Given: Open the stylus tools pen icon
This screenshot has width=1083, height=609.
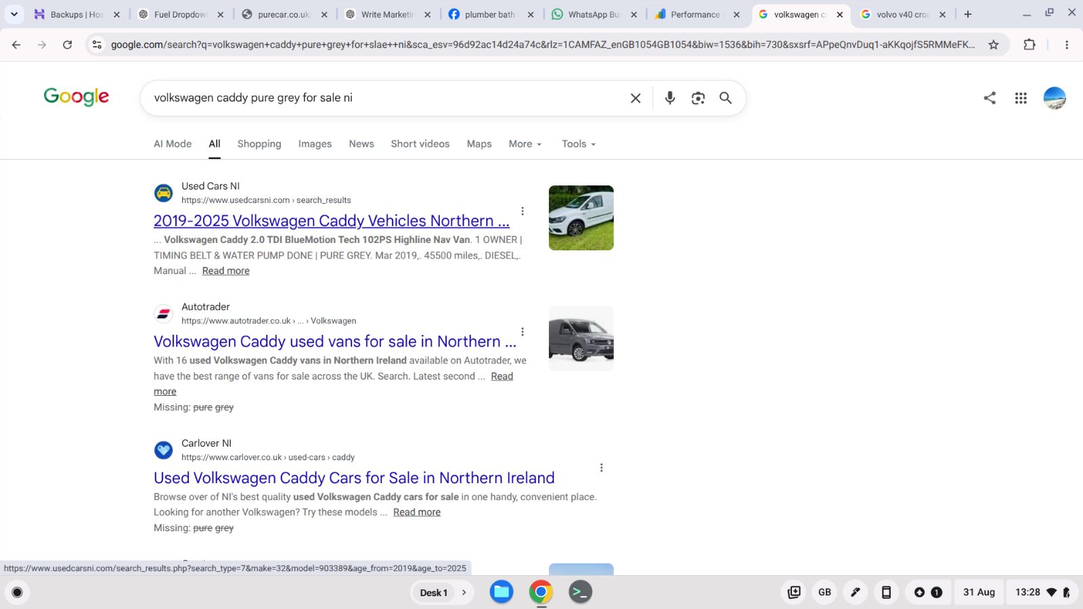Looking at the screenshot, I should coord(856,592).
